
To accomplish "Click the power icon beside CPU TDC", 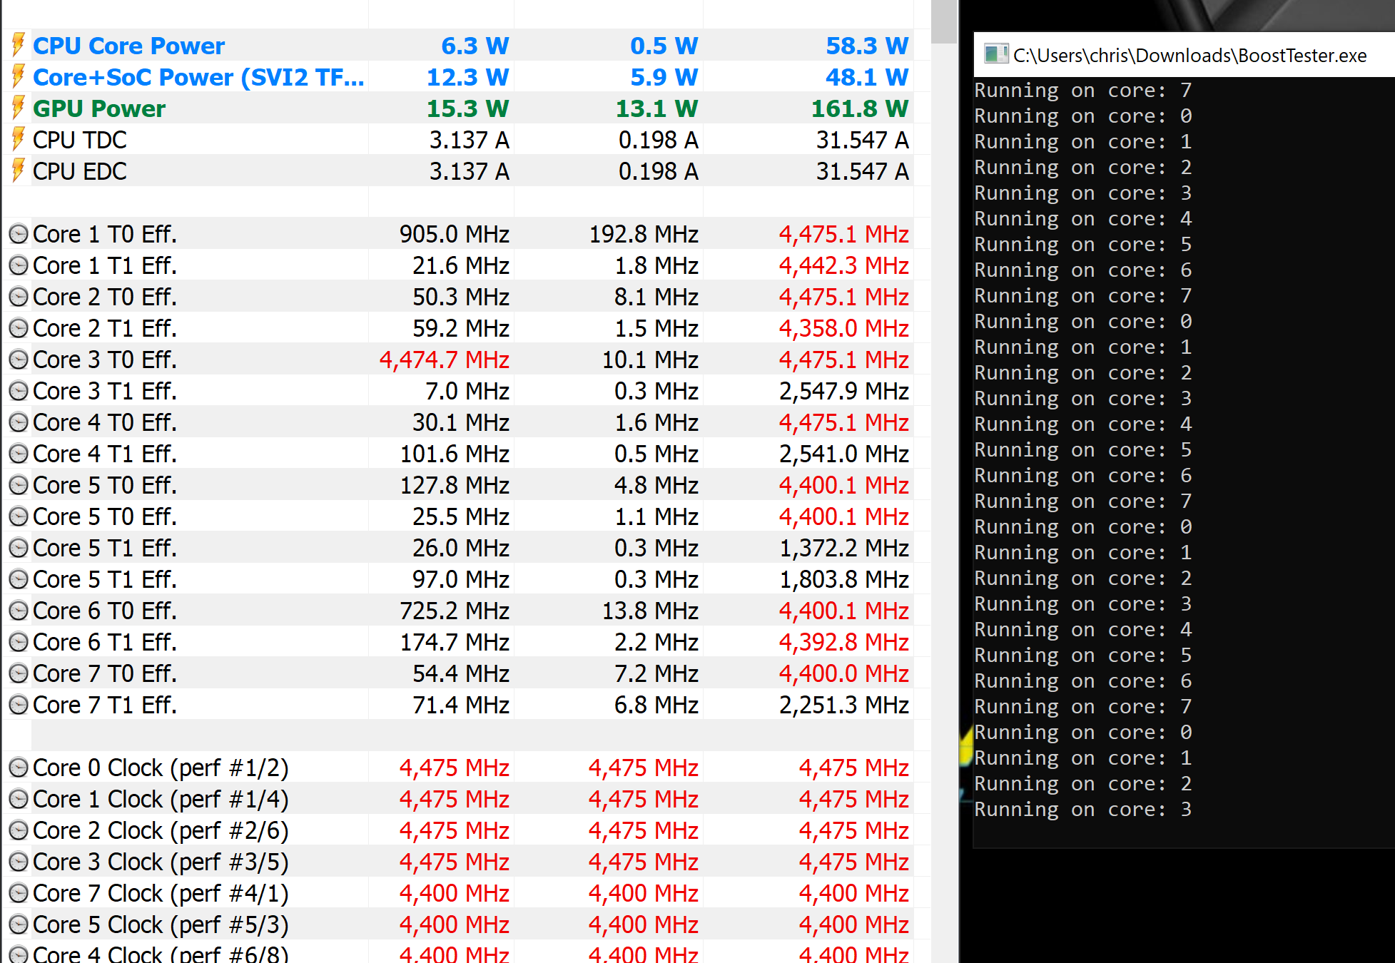I will point(19,139).
